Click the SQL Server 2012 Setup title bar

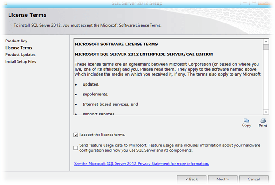tap(137, 4)
